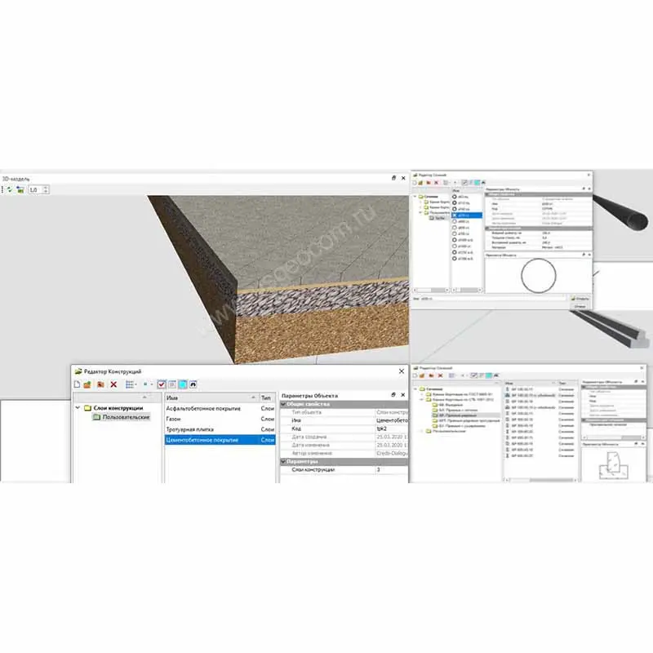Click the Открыть button in the pipe sections editor
This screenshot has height=653, width=653.
coord(580,299)
